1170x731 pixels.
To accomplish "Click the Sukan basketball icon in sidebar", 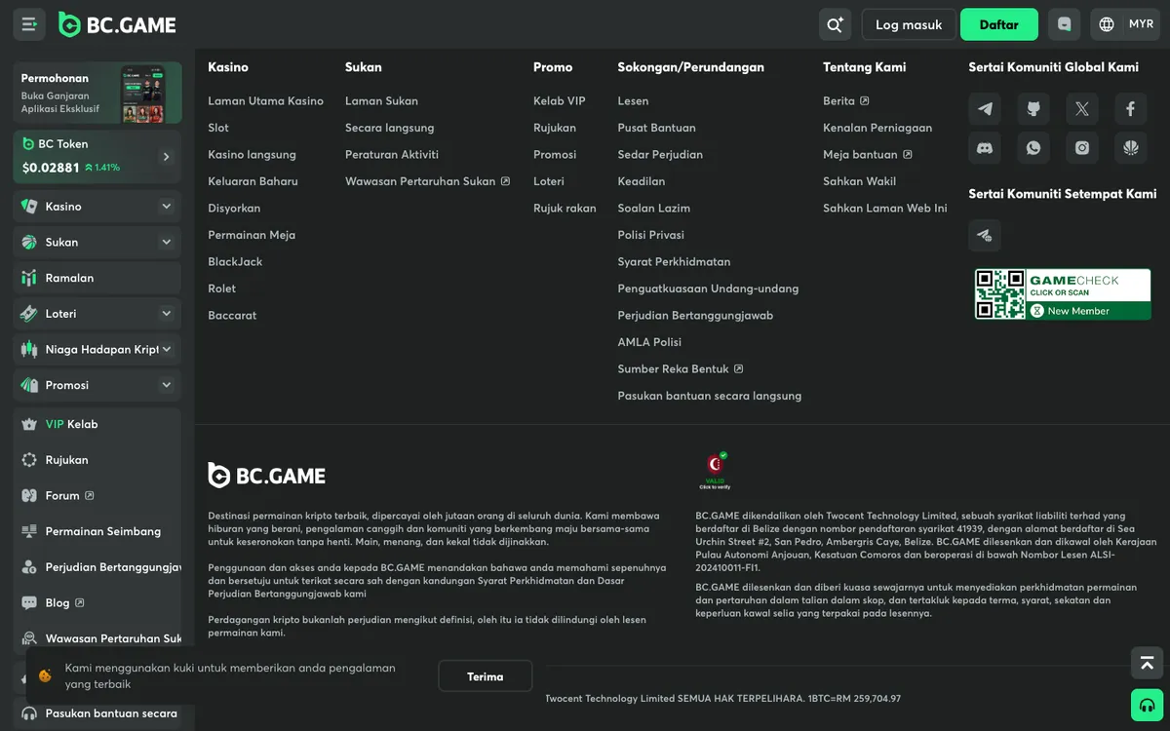I will 29,243.
